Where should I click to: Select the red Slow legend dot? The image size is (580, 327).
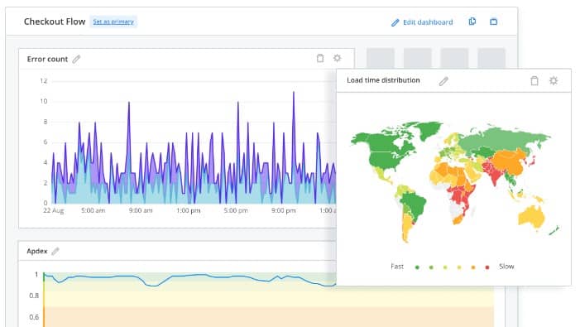[487, 267]
